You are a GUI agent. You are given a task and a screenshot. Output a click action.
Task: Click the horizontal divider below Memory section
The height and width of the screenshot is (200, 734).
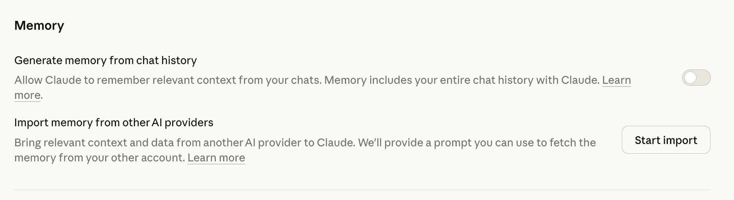pyautogui.click(x=362, y=190)
